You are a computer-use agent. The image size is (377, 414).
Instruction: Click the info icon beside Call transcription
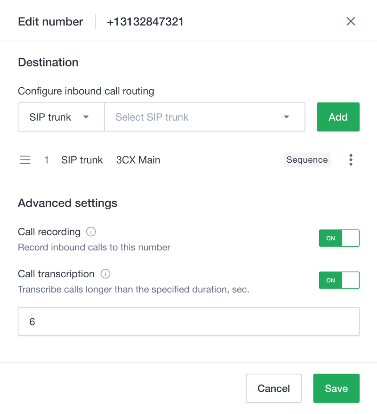(105, 273)
